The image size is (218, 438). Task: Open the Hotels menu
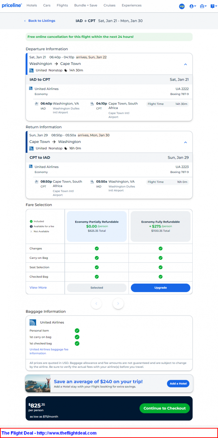(32, 6)
